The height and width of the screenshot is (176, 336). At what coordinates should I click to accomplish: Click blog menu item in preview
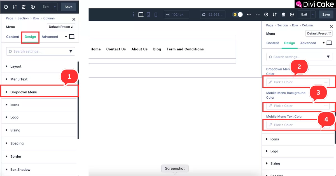point(157,49)
